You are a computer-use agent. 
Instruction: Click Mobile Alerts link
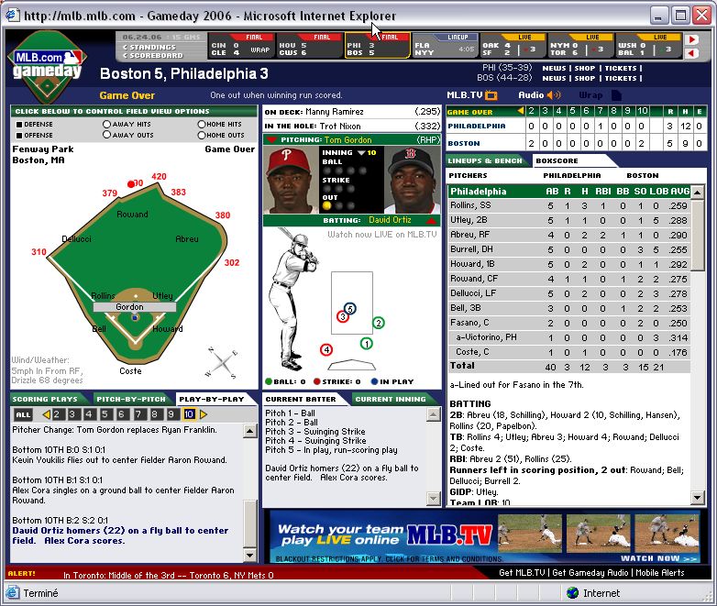click(660, 573)
